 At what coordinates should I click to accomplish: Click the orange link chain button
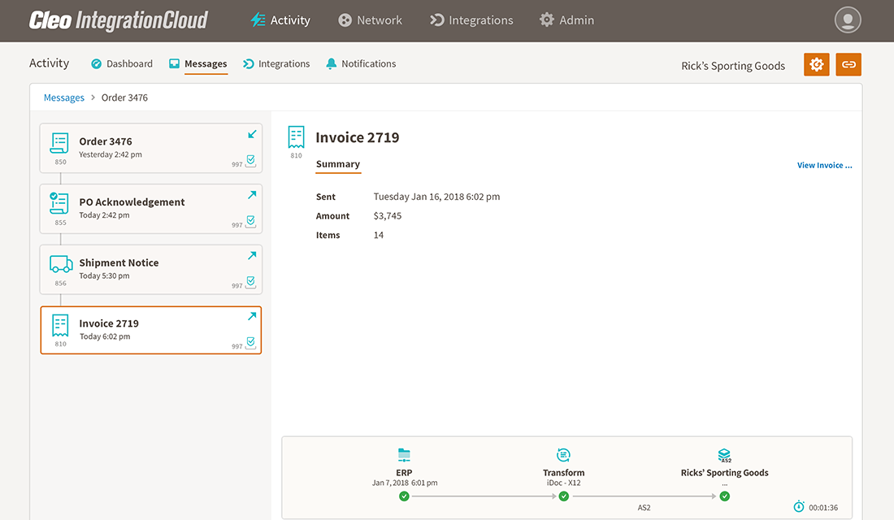coord(848,64)
